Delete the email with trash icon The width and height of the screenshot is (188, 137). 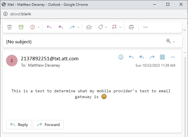[10, 27]
